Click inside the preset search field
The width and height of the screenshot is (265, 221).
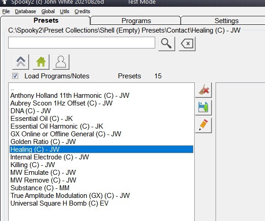82,43
